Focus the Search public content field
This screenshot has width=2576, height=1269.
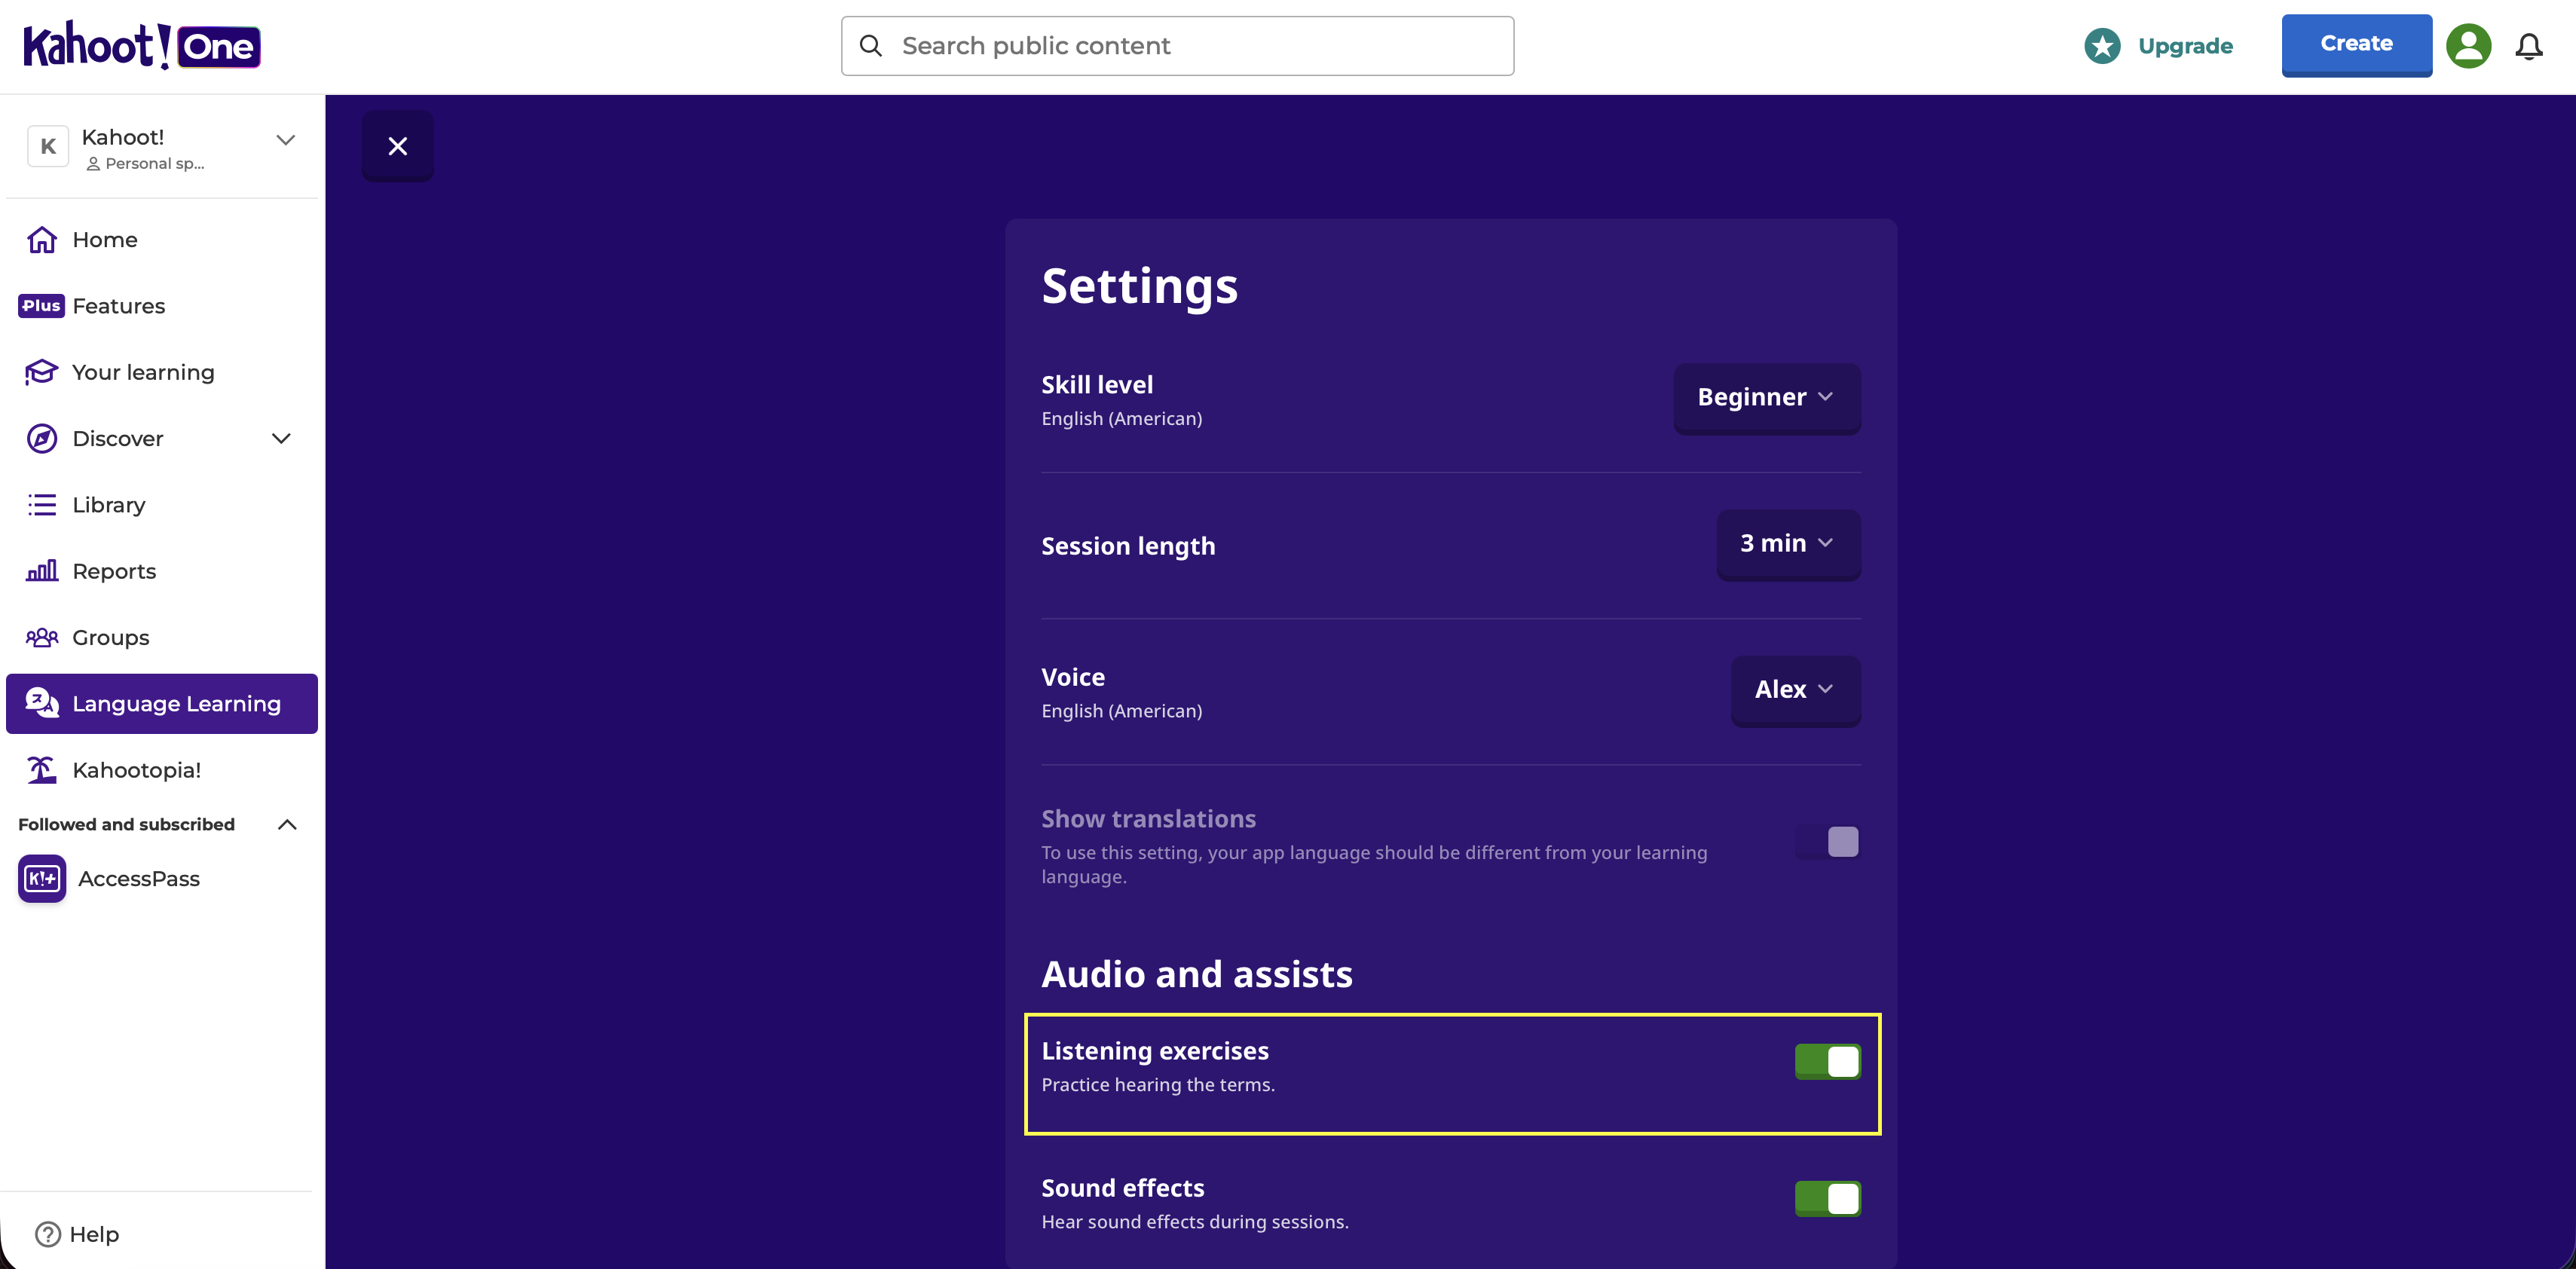[1177, 46]
